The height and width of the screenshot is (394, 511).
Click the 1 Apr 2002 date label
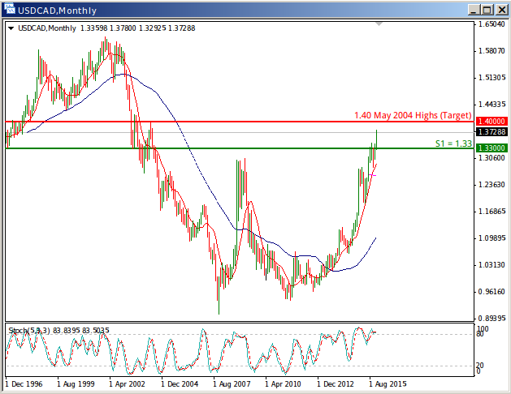coord(127,384)
